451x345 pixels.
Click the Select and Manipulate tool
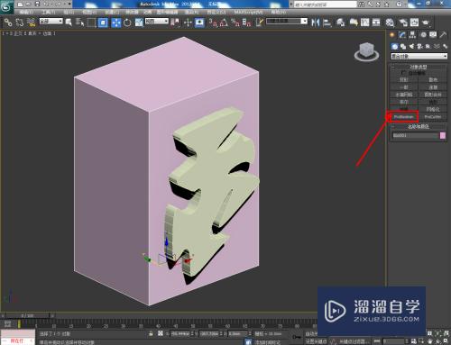tap(188, 23)
